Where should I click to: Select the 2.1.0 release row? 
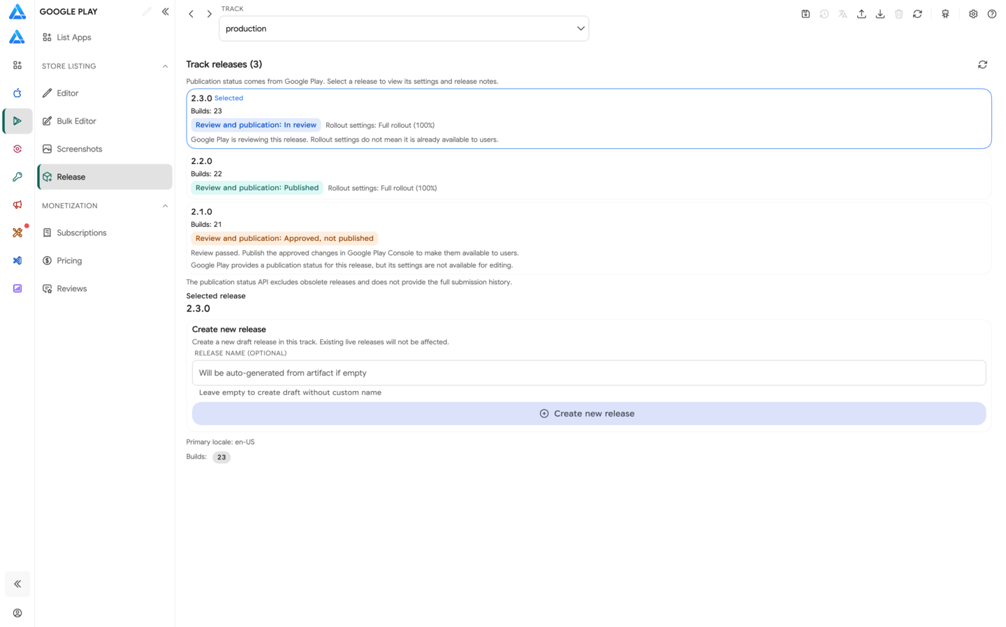click(x=589, y=238)
